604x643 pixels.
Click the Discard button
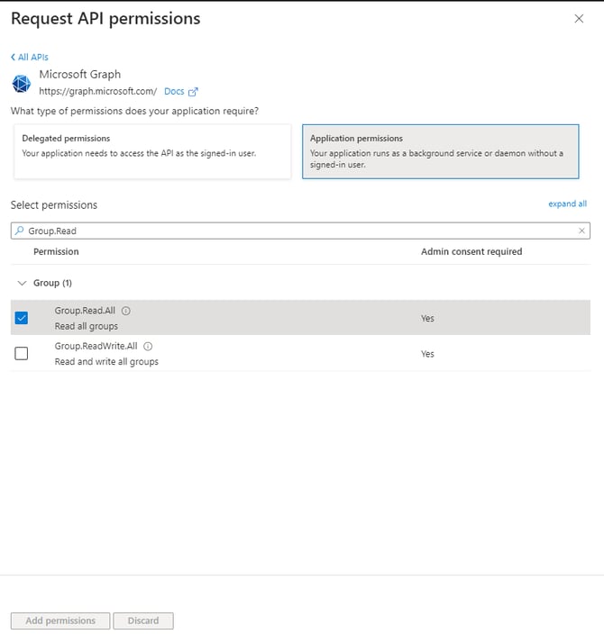(x=143, y=620)
